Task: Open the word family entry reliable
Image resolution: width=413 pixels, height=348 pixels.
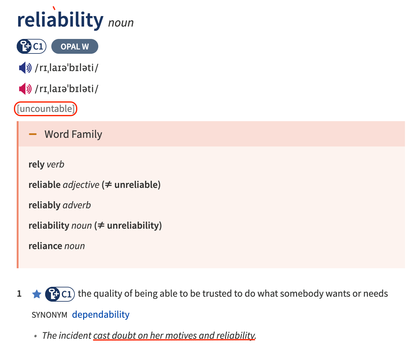Action: (45, 185)
